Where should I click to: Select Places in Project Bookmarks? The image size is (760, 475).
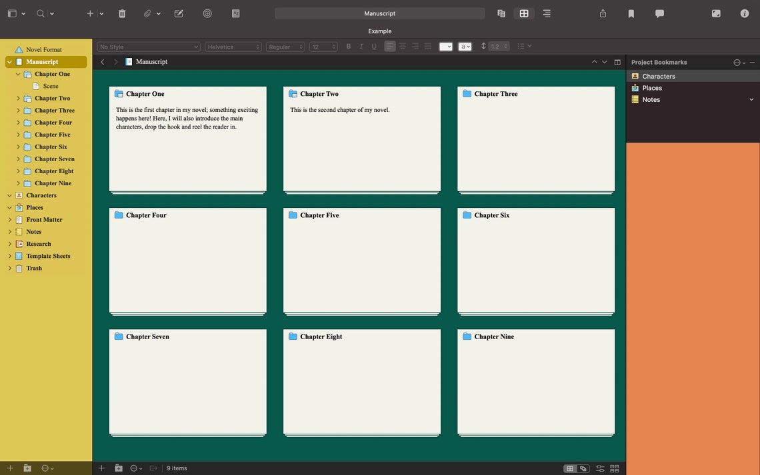[x=693, y=88]
